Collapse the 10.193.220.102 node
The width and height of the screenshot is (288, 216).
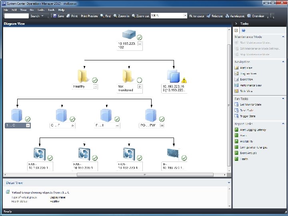click(140, 44)
